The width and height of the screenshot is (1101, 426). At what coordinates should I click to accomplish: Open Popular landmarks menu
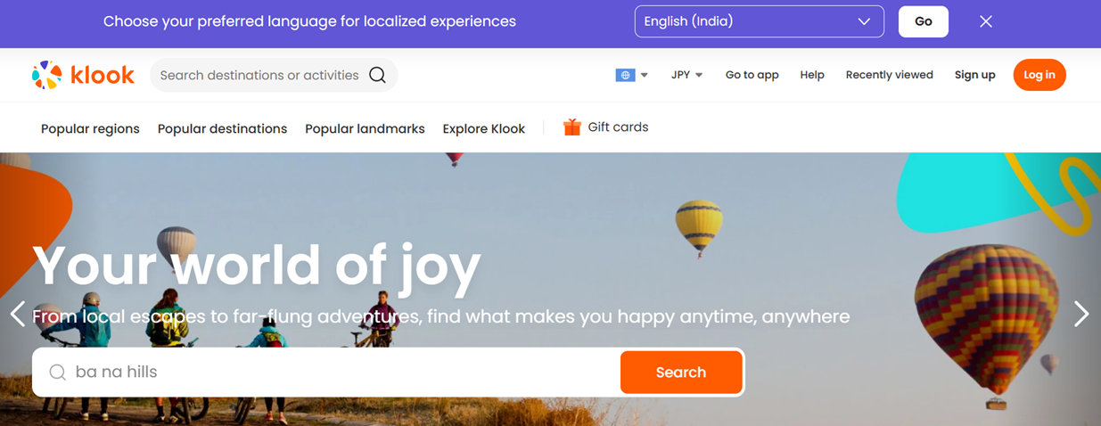click(x=365, y=128)
